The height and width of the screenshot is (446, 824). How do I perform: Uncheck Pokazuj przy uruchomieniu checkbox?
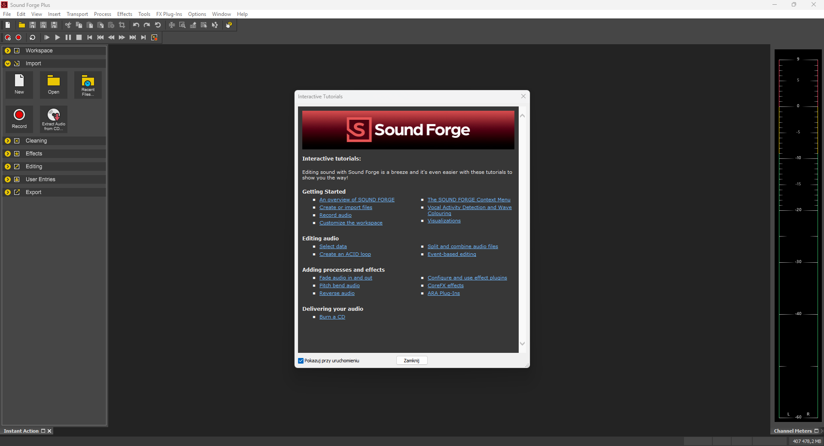[x=301, y=361]
